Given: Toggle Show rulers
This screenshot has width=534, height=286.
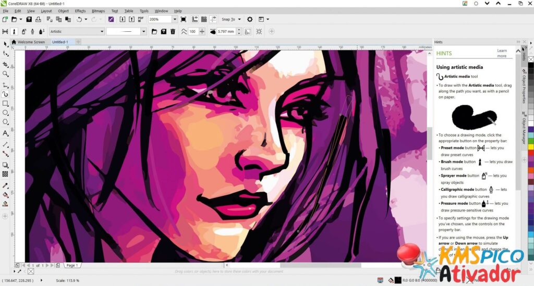Looking at the screenshot, I should (195, 19).
